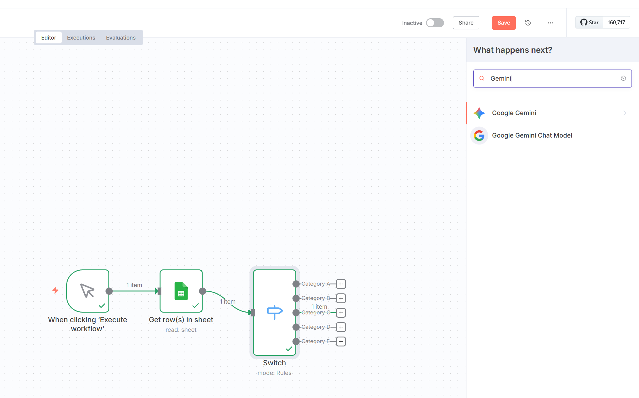Screen dimensions: 639x398
Task: Click the Share button
Action: tap(466, 23)
